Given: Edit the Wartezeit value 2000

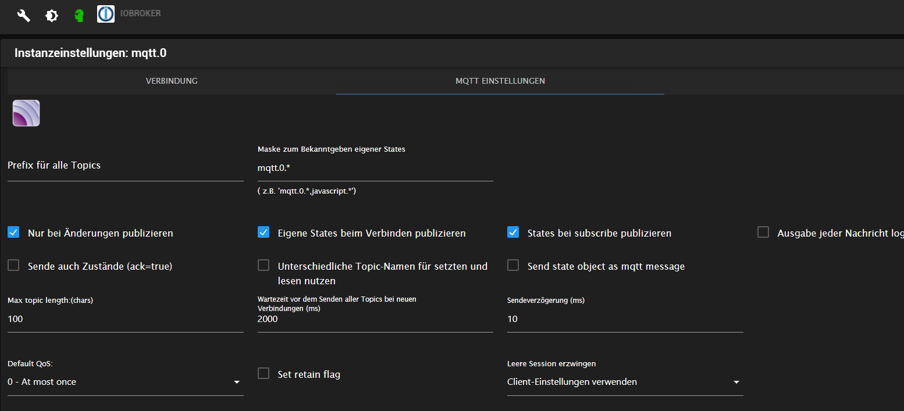Looking at the screenshot, I should point(375,319).
